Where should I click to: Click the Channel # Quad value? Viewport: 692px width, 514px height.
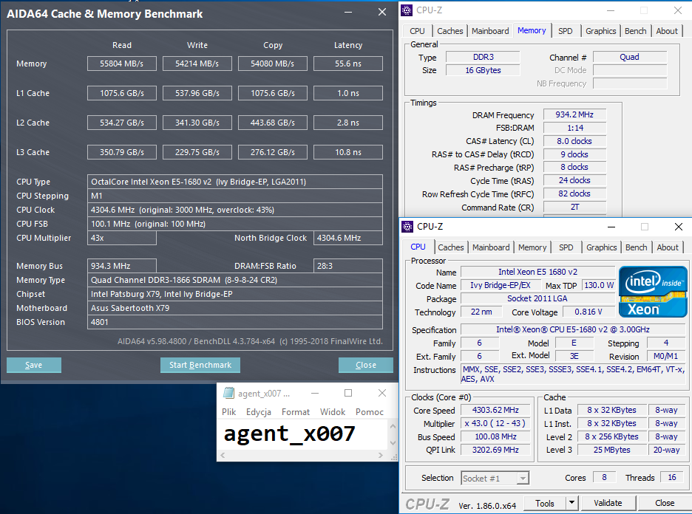point(629,57)
